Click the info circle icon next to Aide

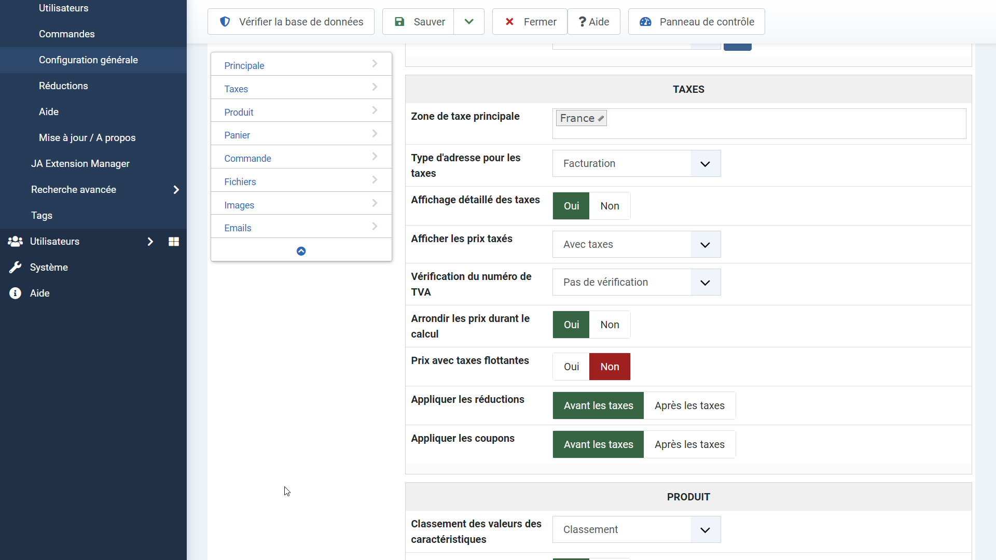[15, 293]
